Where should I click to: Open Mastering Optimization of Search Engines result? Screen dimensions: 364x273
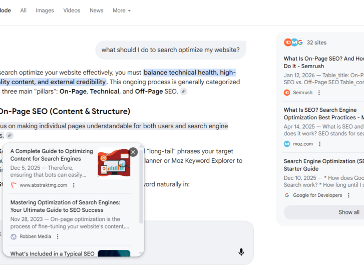pos(65,206)
